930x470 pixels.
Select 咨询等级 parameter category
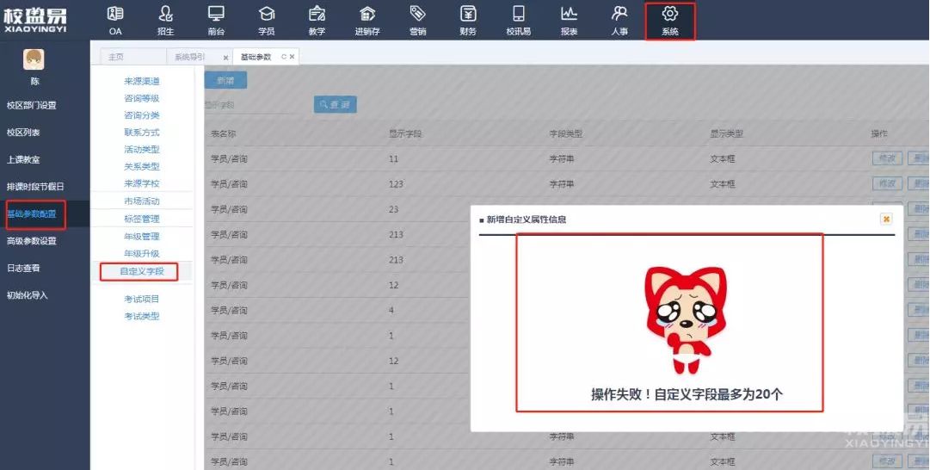pyautogui.click(x=142, y=98)
